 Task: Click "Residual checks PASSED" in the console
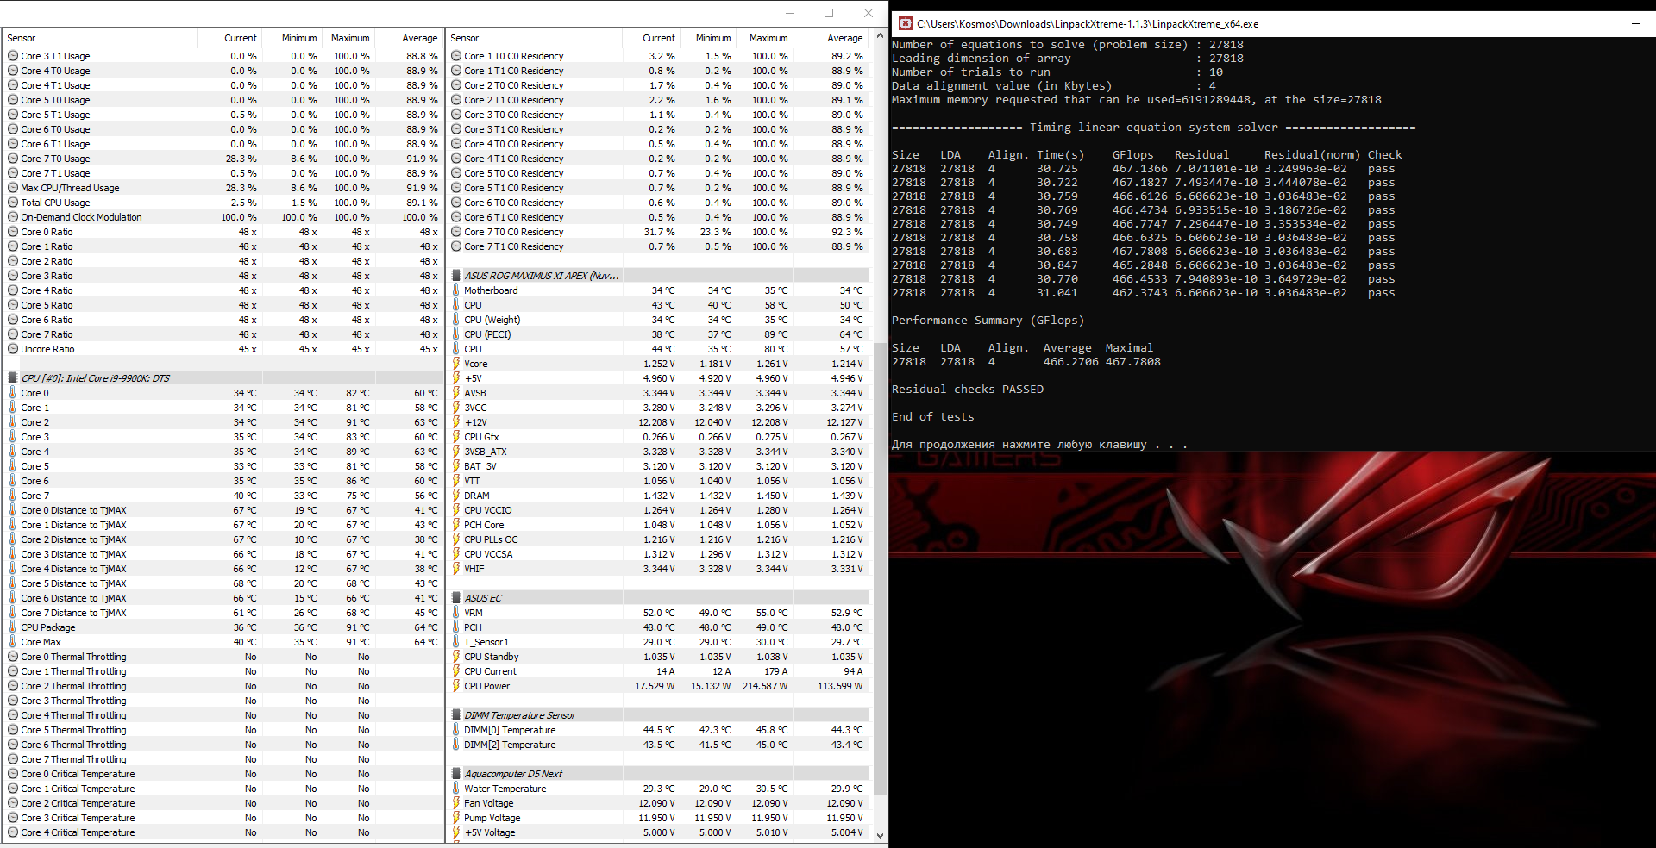pos(968,390)
